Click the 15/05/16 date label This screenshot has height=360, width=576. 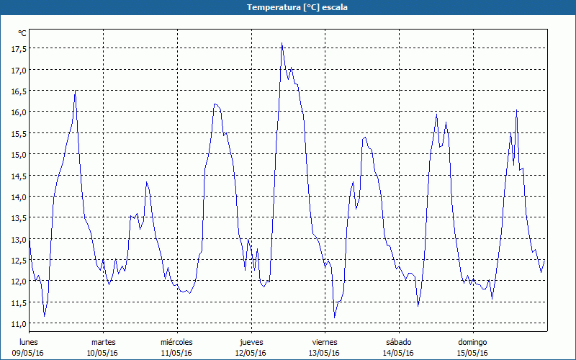[x=472, y=353]
